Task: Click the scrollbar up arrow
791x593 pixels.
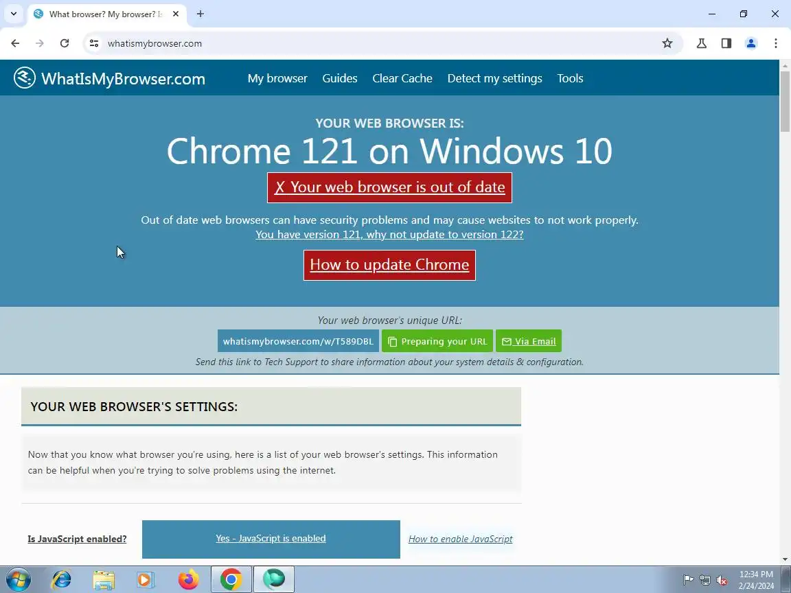Action: tap(785, 66)
